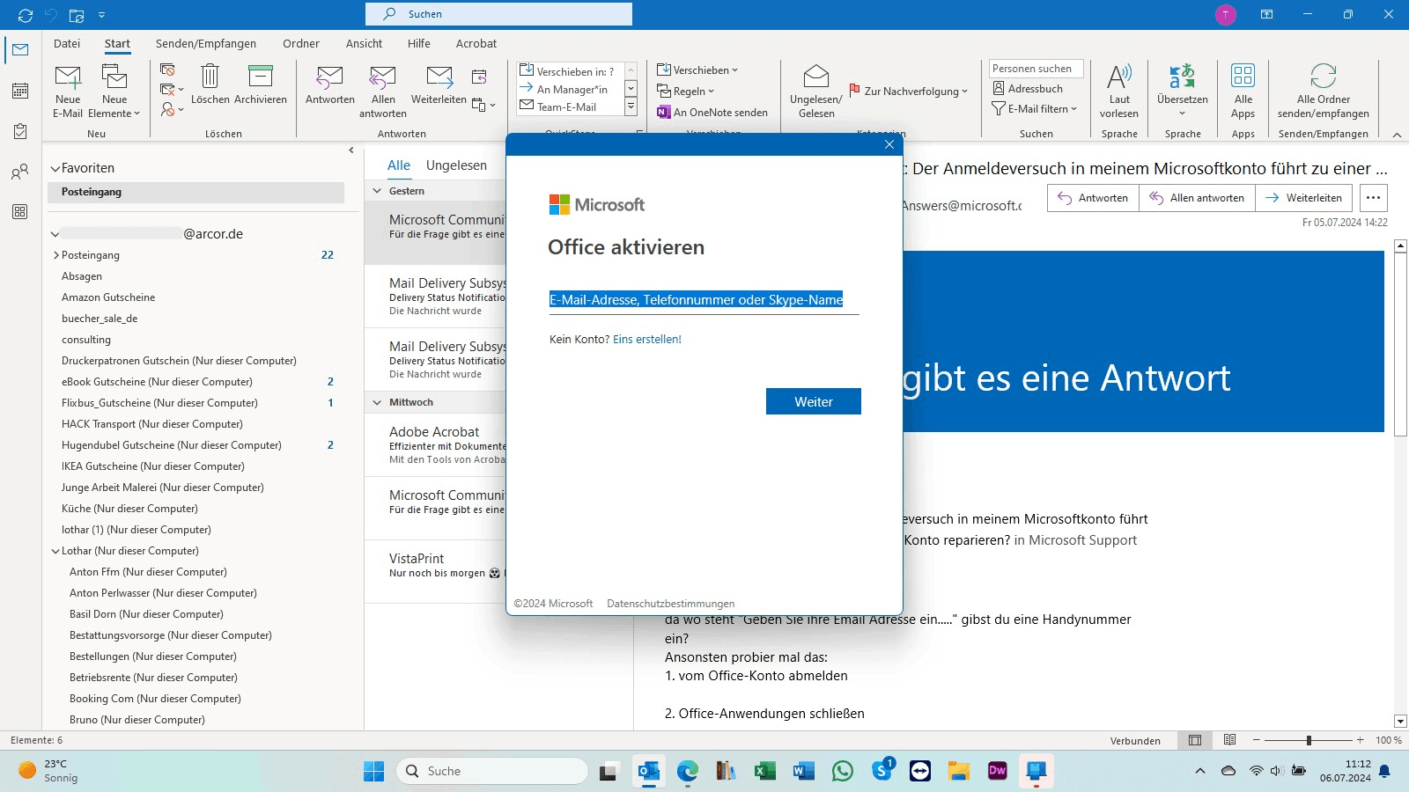Open the Verschieben dropdown
This screenshot has height=792, width=1409.
(697, 70)
